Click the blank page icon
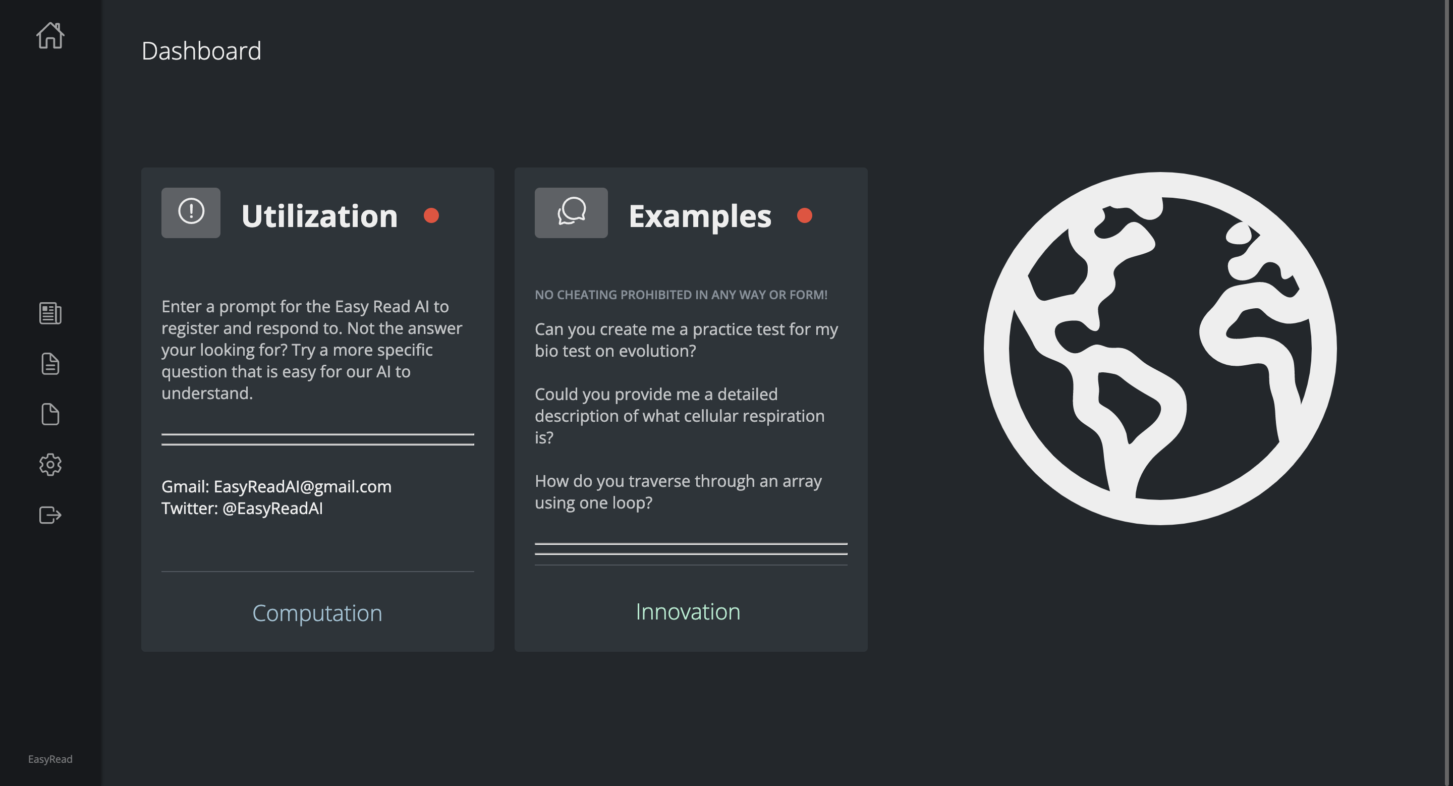This screenshot has width=1453, height=786. 50,414
